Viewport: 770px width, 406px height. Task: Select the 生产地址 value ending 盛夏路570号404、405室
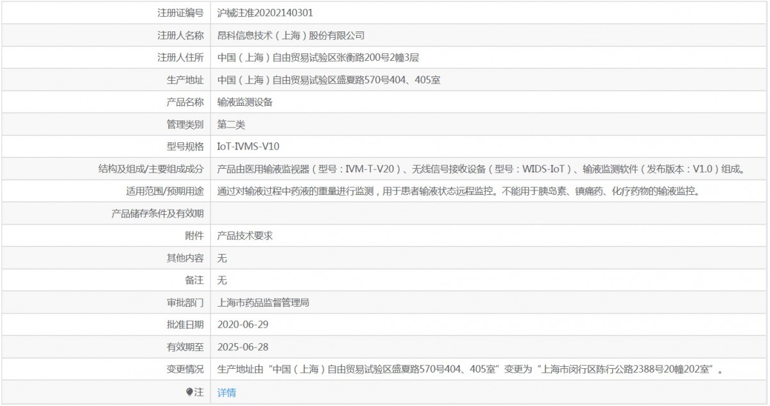tap(329, 80)
